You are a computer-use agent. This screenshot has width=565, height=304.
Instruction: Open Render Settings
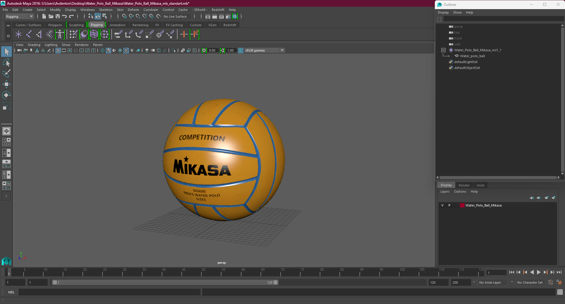(228, 16)
